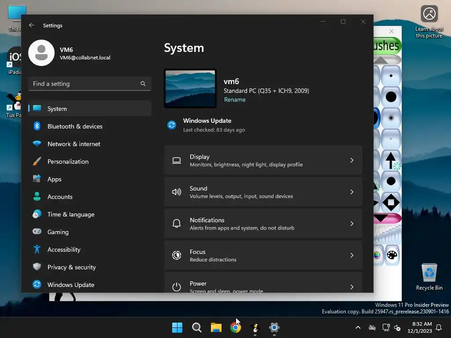Select the up-arrow brush in Tux Paint
Image resolution: width=451 pixels, height=338 pixels.
391,160
